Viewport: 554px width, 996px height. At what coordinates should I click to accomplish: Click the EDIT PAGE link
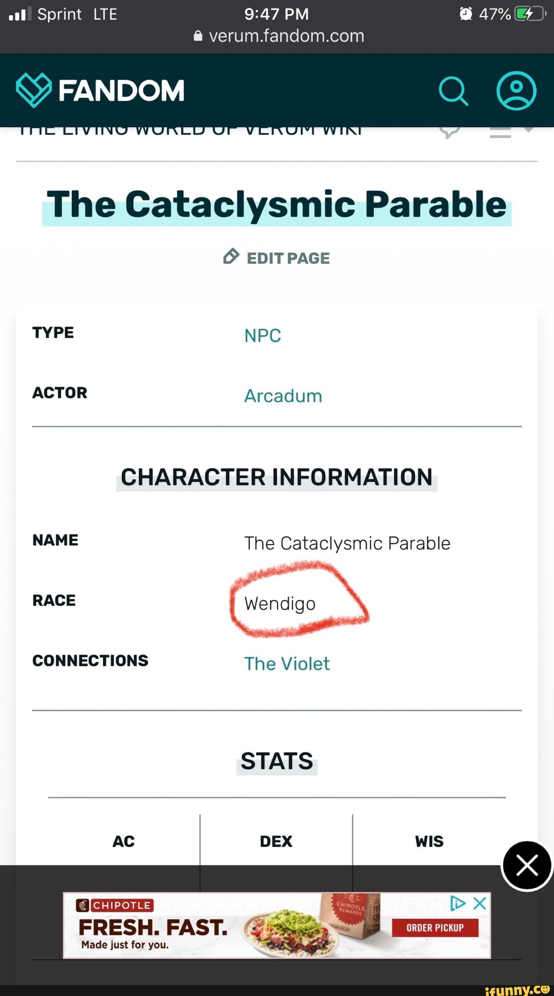pos(288,258)
